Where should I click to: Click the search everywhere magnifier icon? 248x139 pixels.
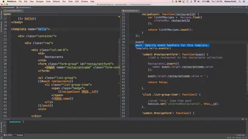click(246, 7)
